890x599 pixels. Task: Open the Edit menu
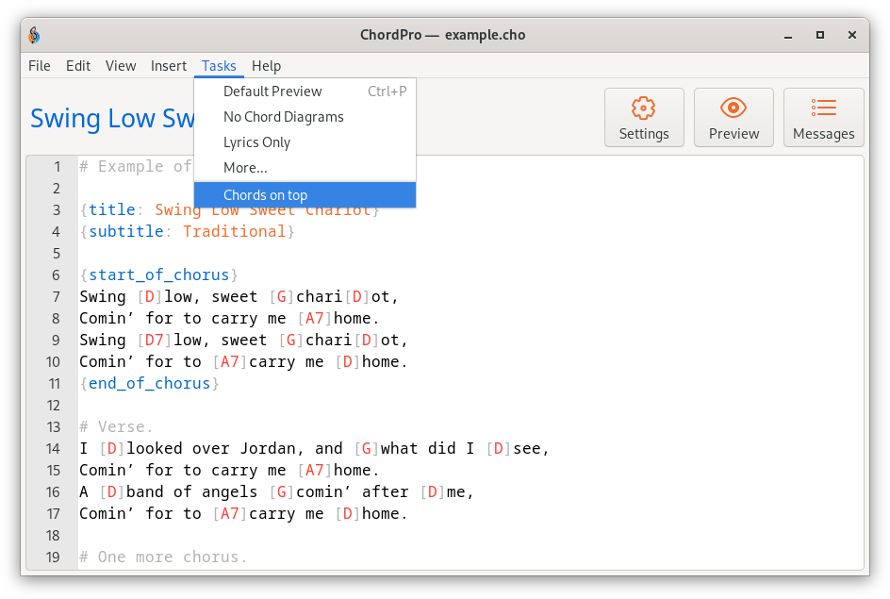77,66
